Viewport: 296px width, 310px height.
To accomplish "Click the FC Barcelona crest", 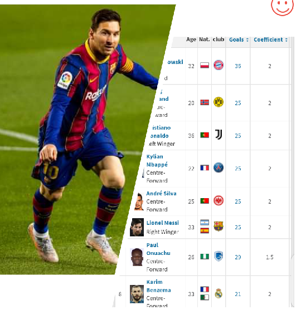I will click(219, 227).
